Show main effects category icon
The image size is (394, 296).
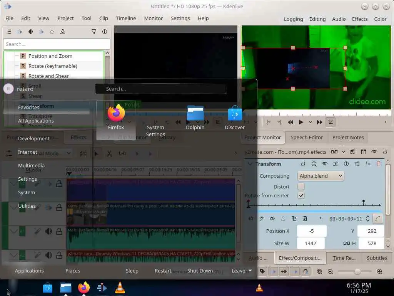[9, 32]
